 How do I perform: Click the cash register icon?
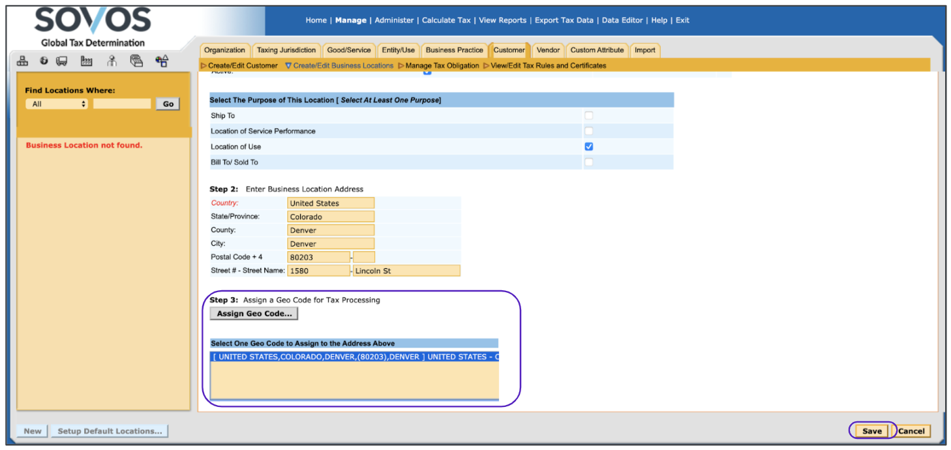(136, 61)
